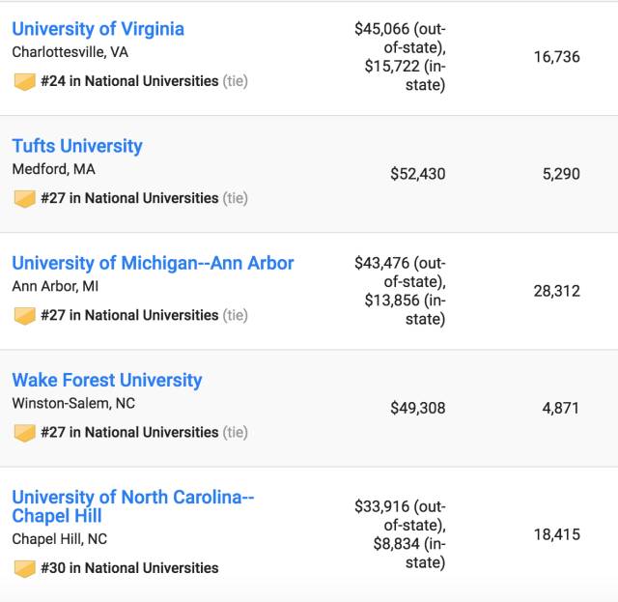Click Tufts University's $52,430 tuition value

click(417, 174)
